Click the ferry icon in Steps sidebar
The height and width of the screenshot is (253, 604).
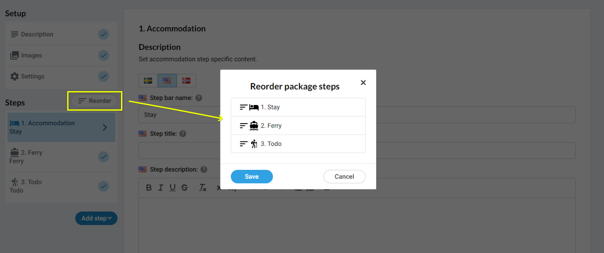(x=14, y=153)
